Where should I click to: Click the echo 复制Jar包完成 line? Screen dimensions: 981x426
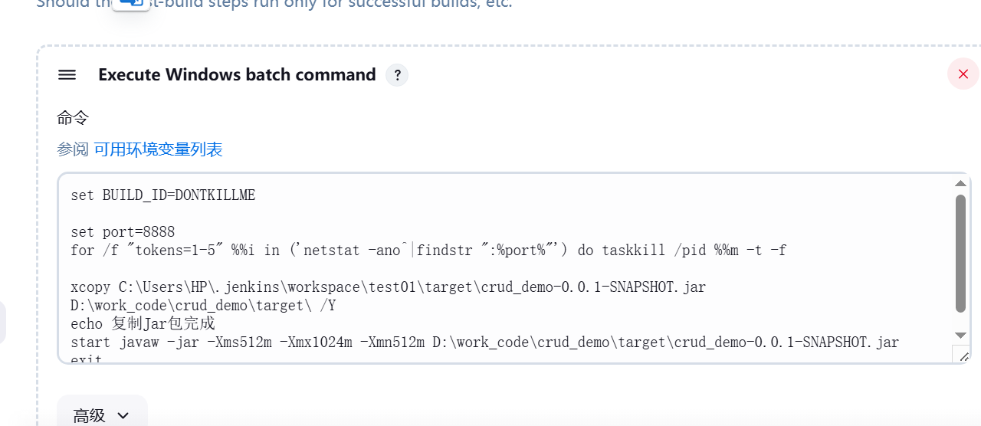(x=143, y=323)
